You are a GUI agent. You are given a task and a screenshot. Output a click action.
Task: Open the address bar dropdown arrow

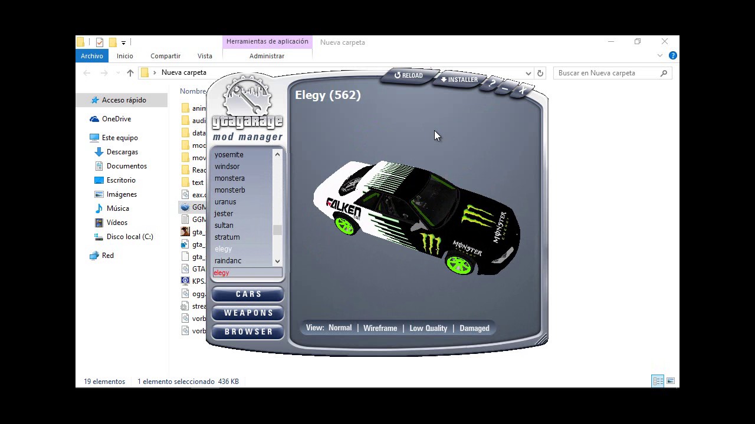[528, 72]
